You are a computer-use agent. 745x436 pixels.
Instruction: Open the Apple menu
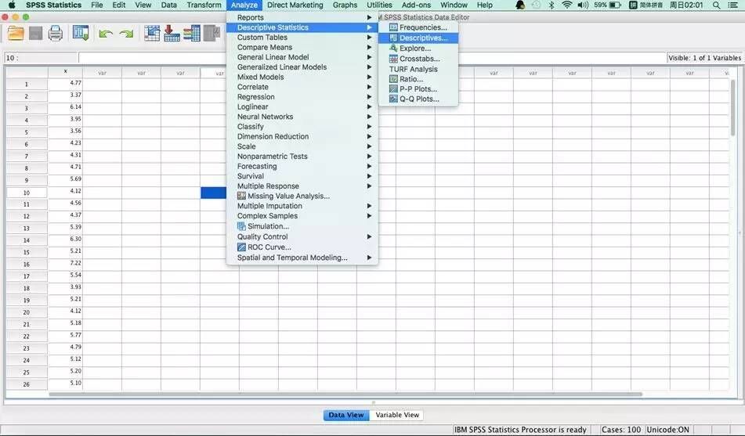point(12,5)
